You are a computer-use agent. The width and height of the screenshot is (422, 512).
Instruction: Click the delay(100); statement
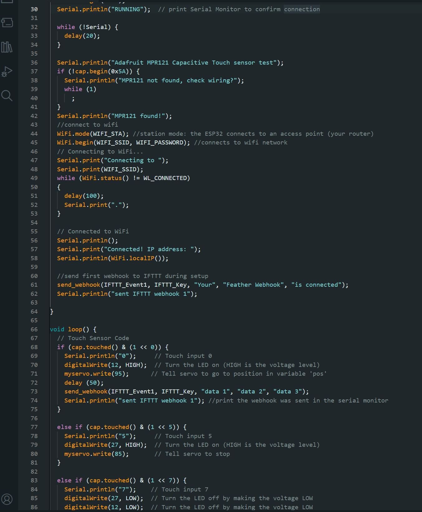84,196
